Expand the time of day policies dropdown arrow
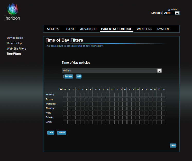The height and width of the screenshot is (161, 192). coord(159,71)
